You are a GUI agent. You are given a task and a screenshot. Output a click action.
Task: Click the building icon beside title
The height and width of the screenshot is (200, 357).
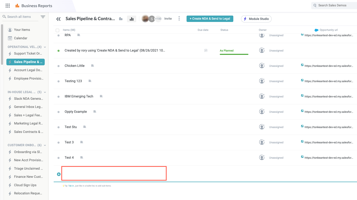pos(121,19)
